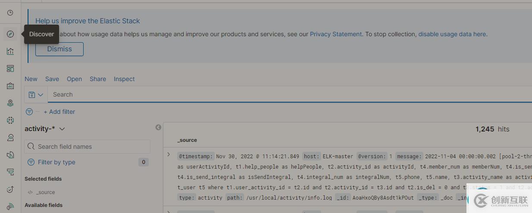This screenshot has width=532, height=213.
Task: Open the Privacy Statement link
Action: pyautogui.click(x=336, y=34)
